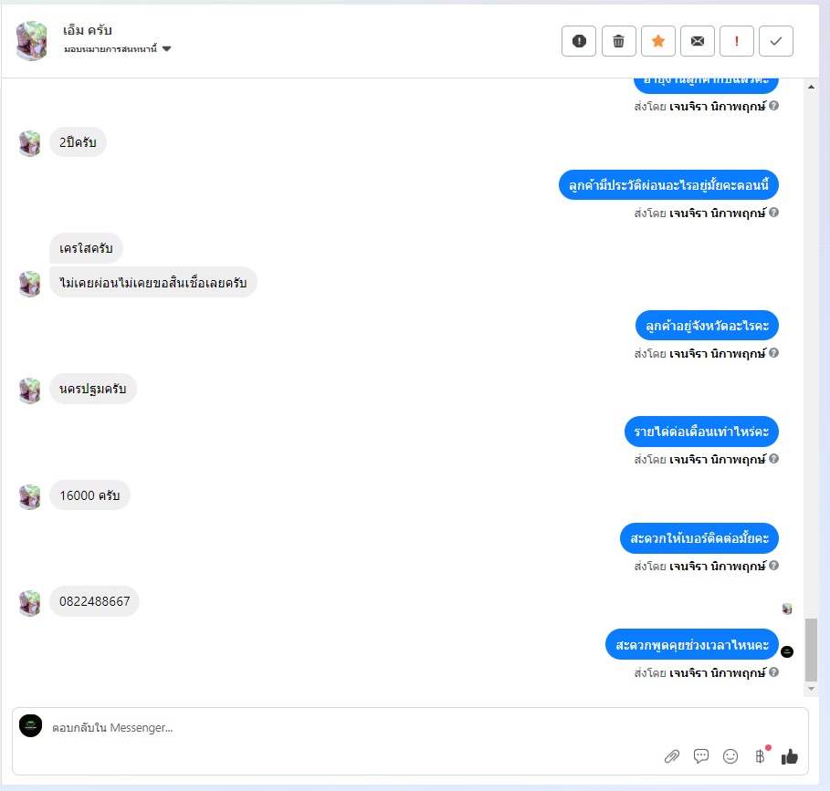830x791 pixels.
Task: Click the customer name in chat header
Action: pyautogui.click(x=88, y=30)
